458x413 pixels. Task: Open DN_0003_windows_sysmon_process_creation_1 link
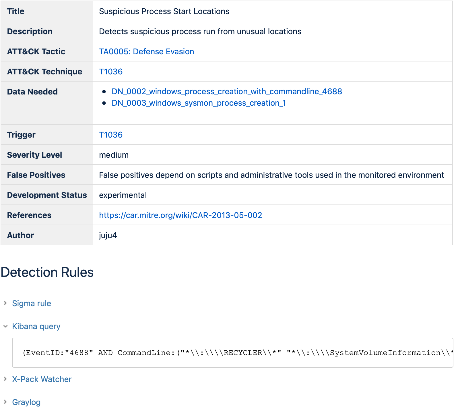(x=199, y=103)
